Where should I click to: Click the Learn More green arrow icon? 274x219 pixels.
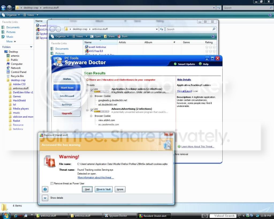[x=179, y=147]
